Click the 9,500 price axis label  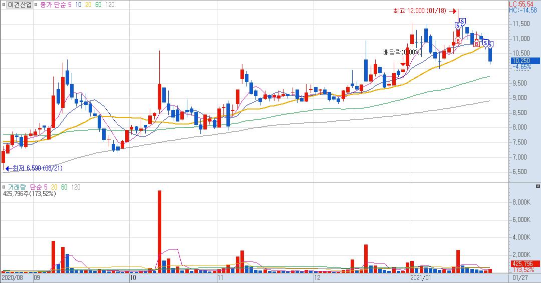tap(520, 83)
